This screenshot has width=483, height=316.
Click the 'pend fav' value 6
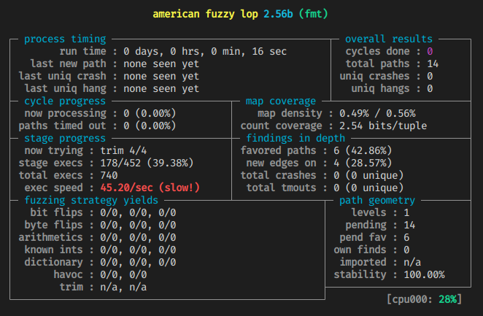(x=406, y=237)
